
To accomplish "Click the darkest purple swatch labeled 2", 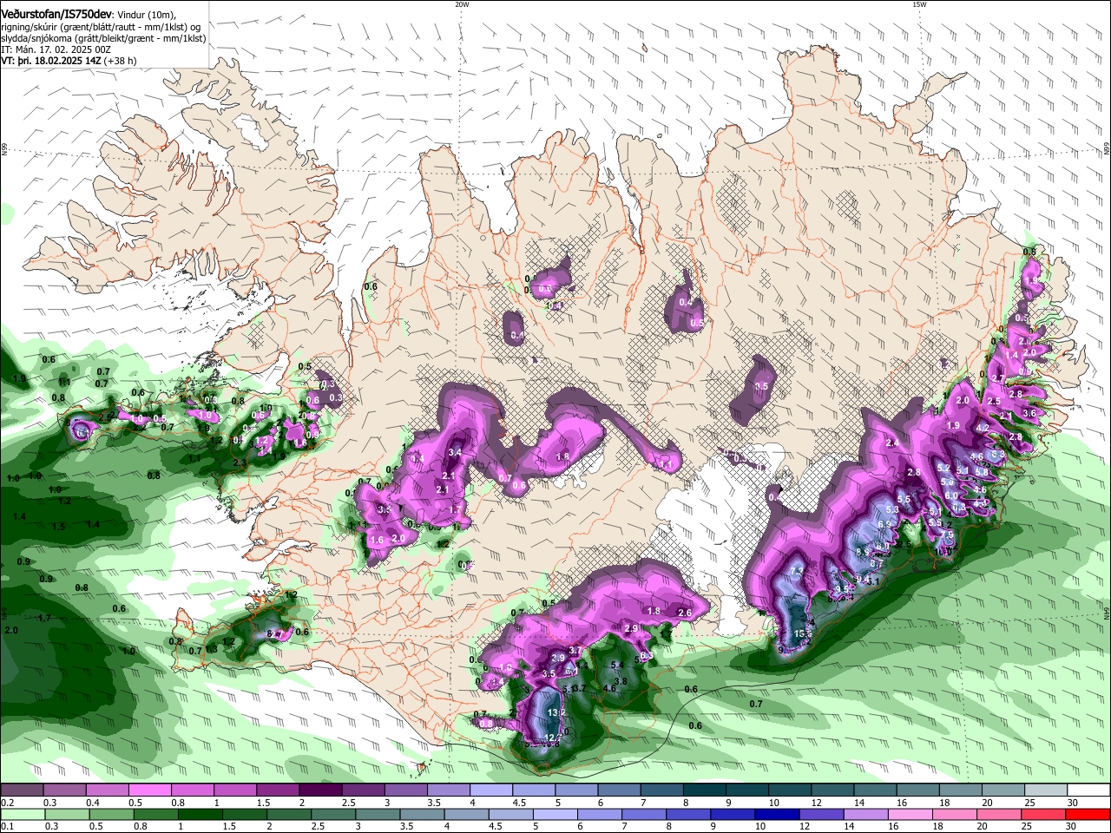I will 320,790.
